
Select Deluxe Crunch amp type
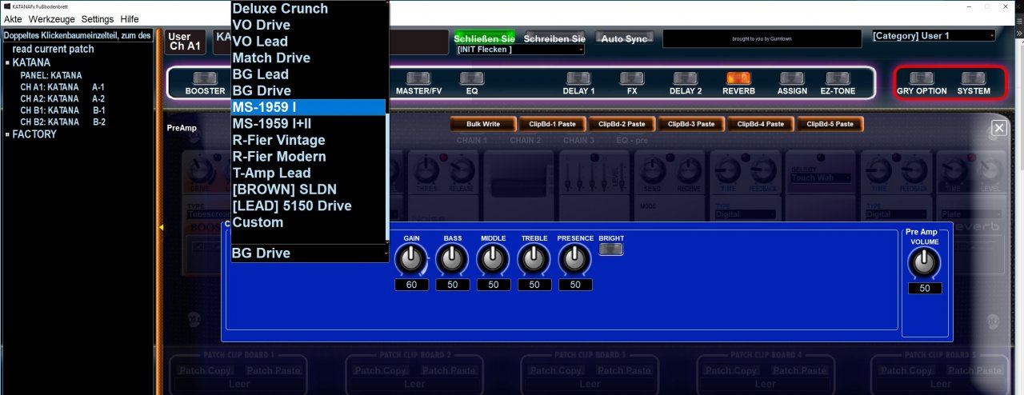(x=307, y=9)
